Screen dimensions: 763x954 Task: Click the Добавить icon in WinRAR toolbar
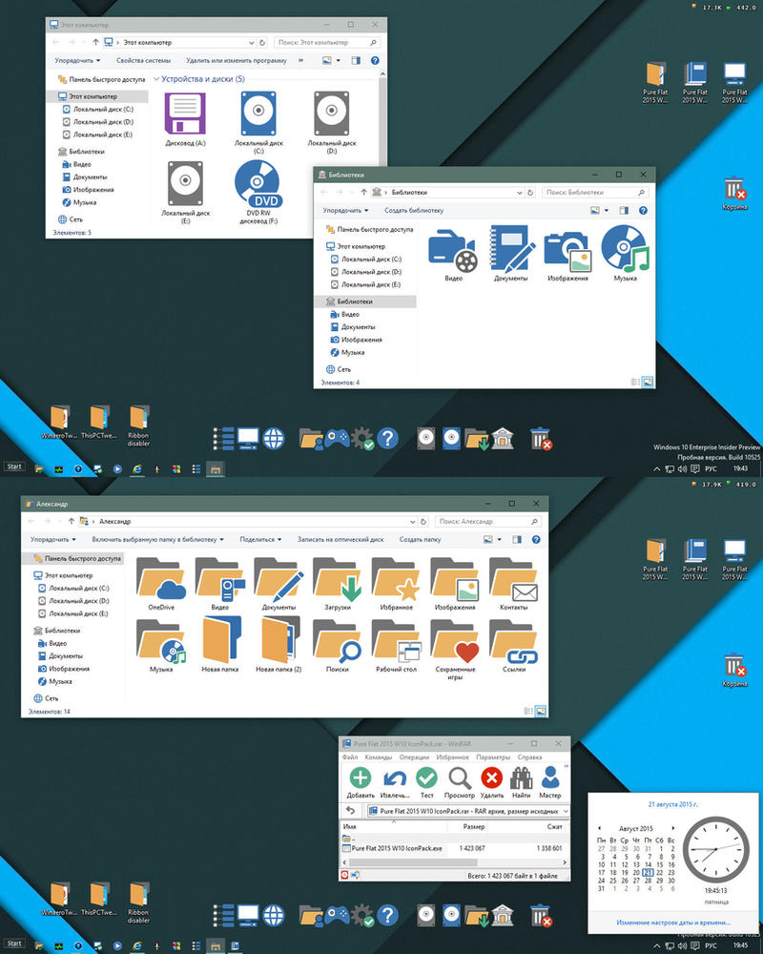pos(361,778)
